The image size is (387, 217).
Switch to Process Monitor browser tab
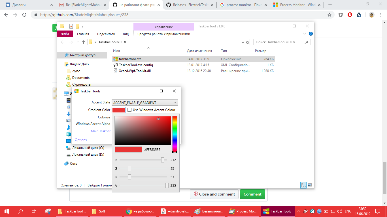pyautogui.click(x=297, y=5)
